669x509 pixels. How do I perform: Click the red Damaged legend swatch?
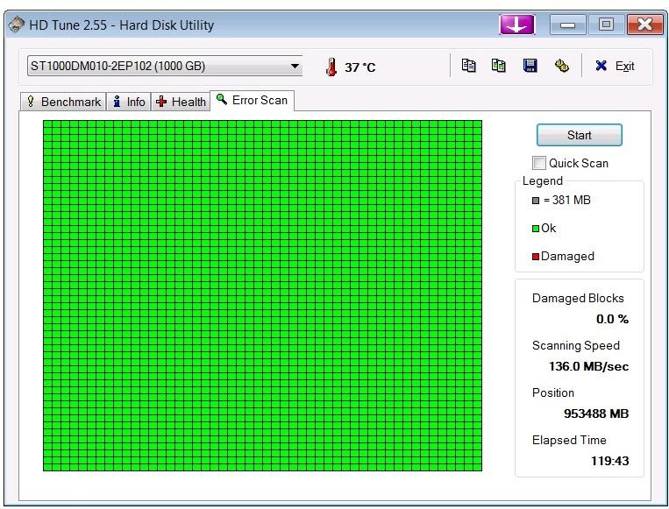(x=536, y=257)
